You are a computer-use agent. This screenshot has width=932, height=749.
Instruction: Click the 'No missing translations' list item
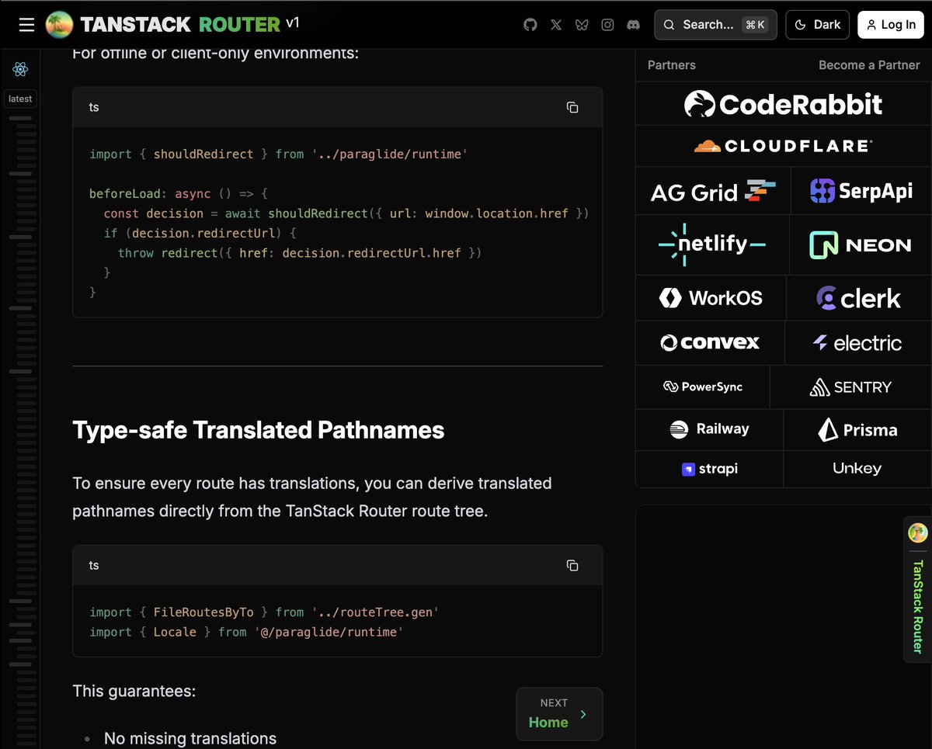(190, 738)
